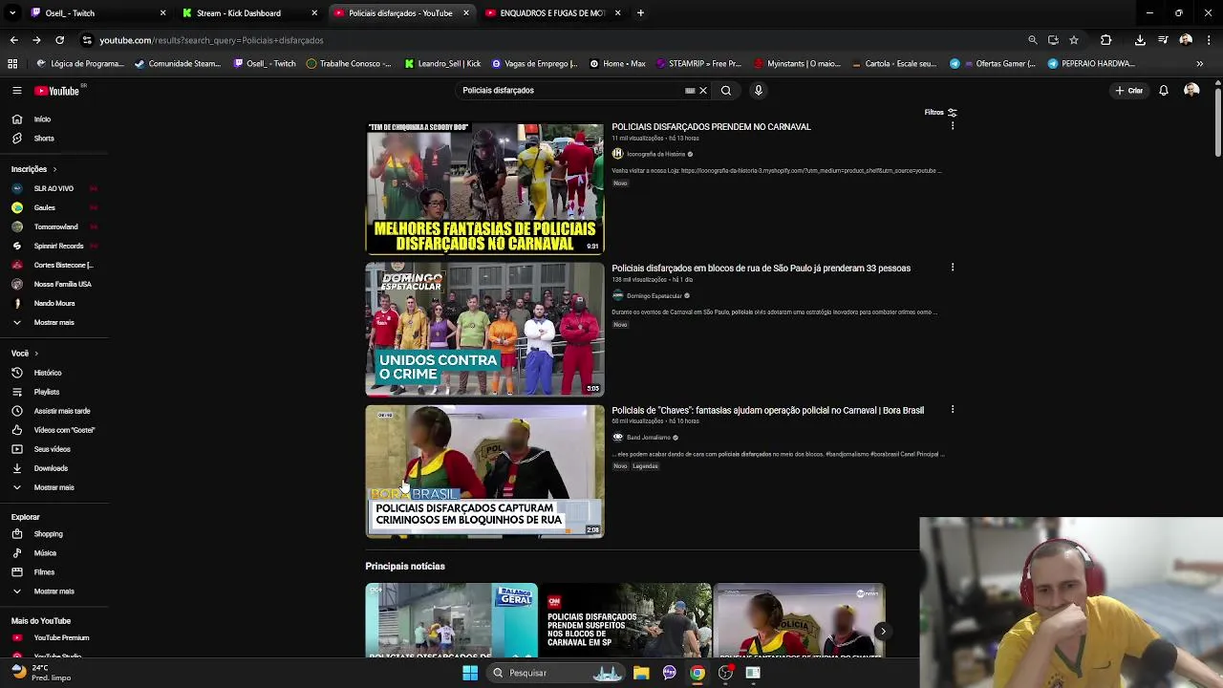Screen dimensions: 1223x688
Task: Open browser downloads icon
Action: pyautogui.click(x=1140, y=40)
